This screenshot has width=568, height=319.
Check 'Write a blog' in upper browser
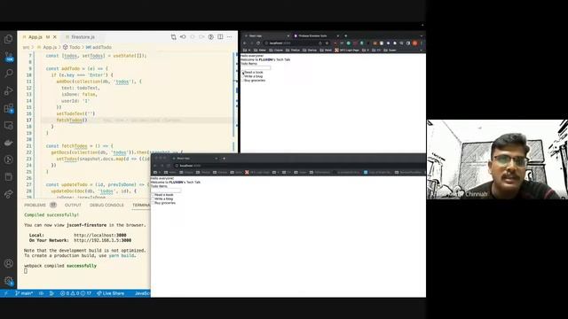click(x=243, y=77)
